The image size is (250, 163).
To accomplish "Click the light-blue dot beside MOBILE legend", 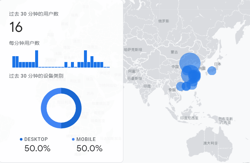I will (73, 139).
